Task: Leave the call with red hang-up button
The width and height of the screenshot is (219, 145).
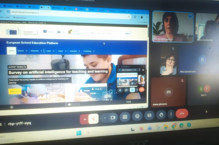Action: click(x=182, y=113)
